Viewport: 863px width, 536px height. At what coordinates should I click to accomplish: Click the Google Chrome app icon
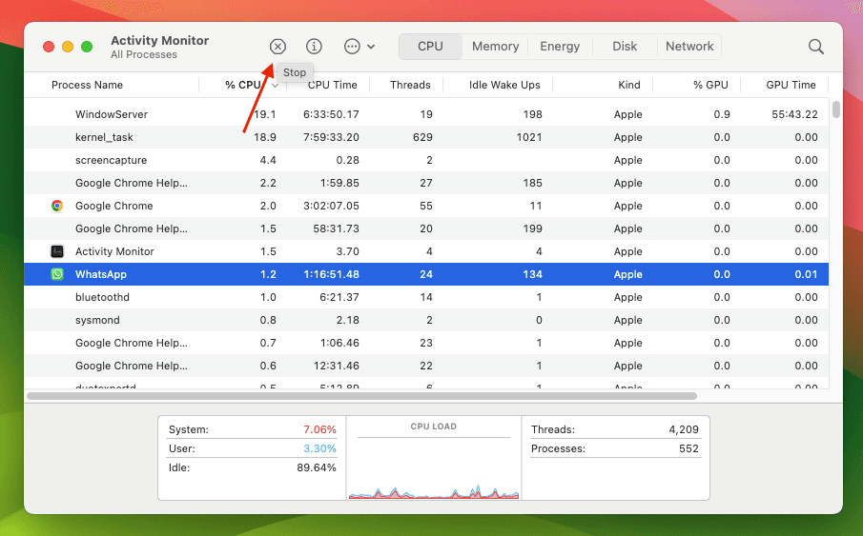tap(57, 206)
